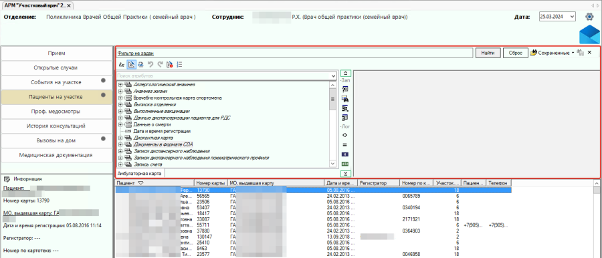Click the 'Сброс' button
Screen dimensions: 602x258
point(515,53)
